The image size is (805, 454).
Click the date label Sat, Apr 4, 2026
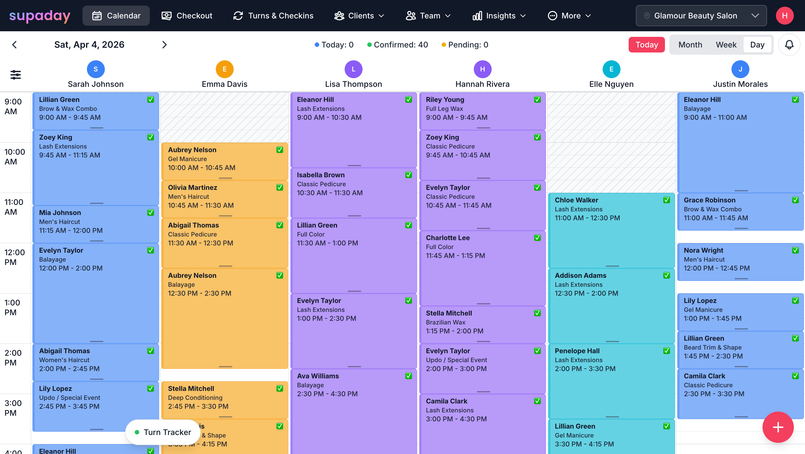(89, 45)
